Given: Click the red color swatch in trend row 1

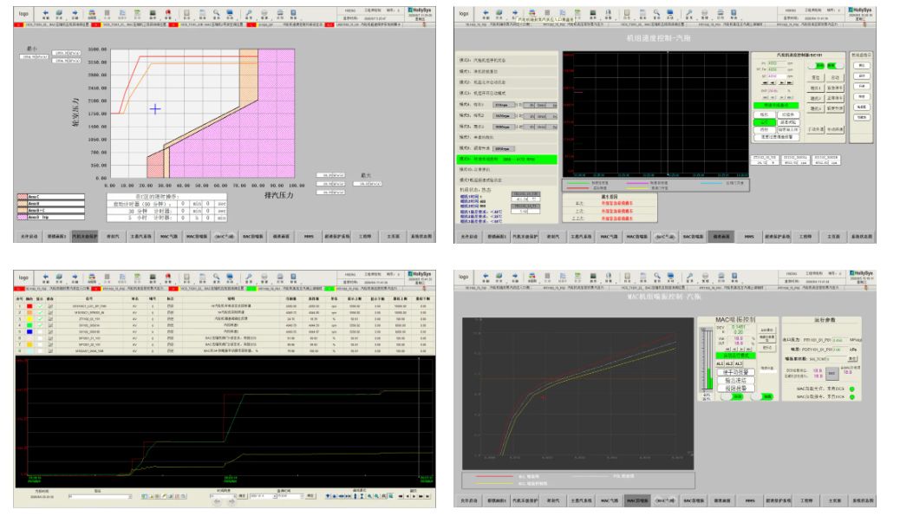Looking at the screenshot, I should point(29,306).
